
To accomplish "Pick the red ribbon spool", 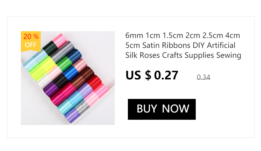I will point(94,82).
